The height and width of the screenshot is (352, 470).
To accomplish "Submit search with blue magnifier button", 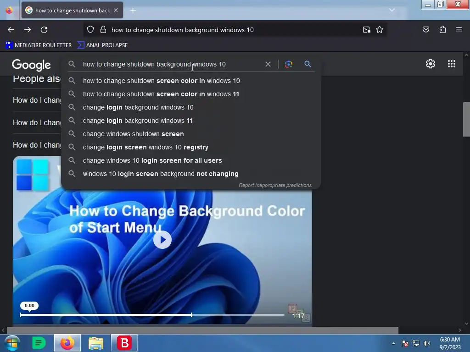I will (308, 64).
